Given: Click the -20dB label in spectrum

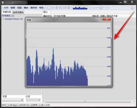Looking at the screenshot, I should [x=109, y=47].
